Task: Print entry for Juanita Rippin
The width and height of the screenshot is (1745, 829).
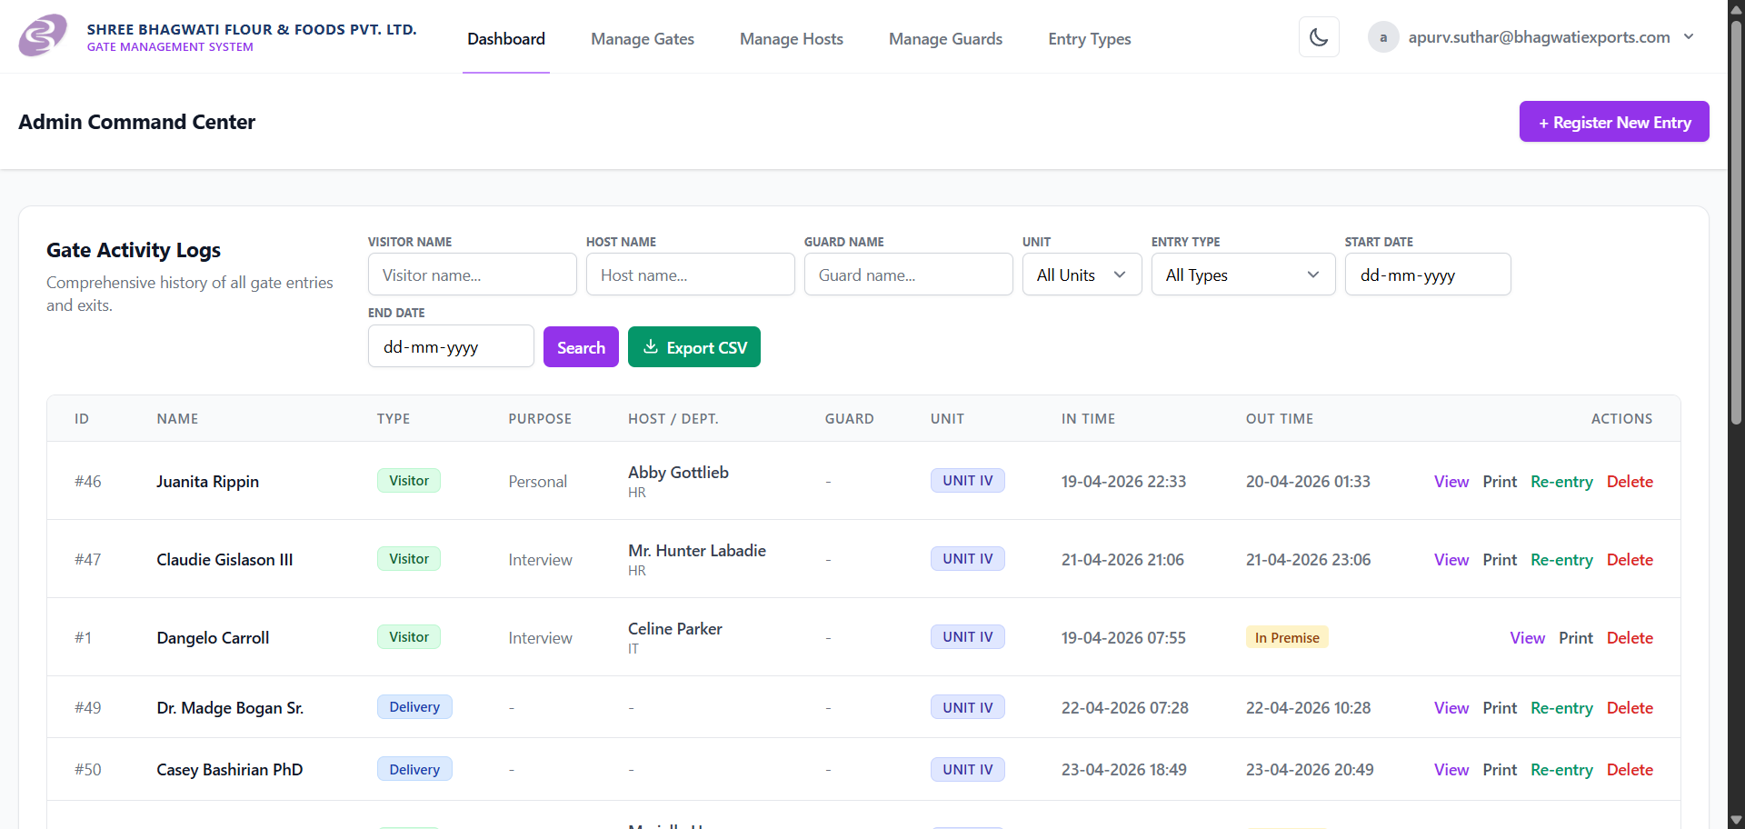Action: (x=1500, y=482)
